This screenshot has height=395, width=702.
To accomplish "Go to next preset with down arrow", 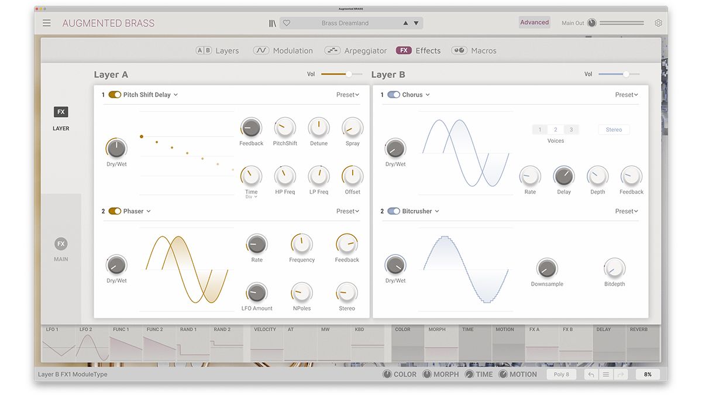I will pyautogui.click(x=416, y=23).
